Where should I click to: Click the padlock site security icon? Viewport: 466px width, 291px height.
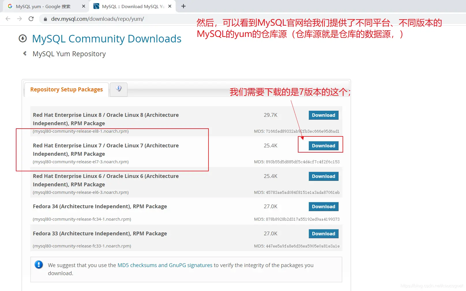pos(45,19)
